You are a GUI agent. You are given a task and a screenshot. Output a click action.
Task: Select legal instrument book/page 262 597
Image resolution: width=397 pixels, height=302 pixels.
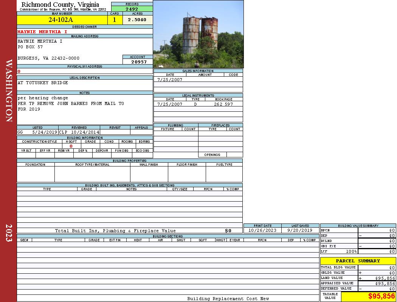tap(223, 104)
